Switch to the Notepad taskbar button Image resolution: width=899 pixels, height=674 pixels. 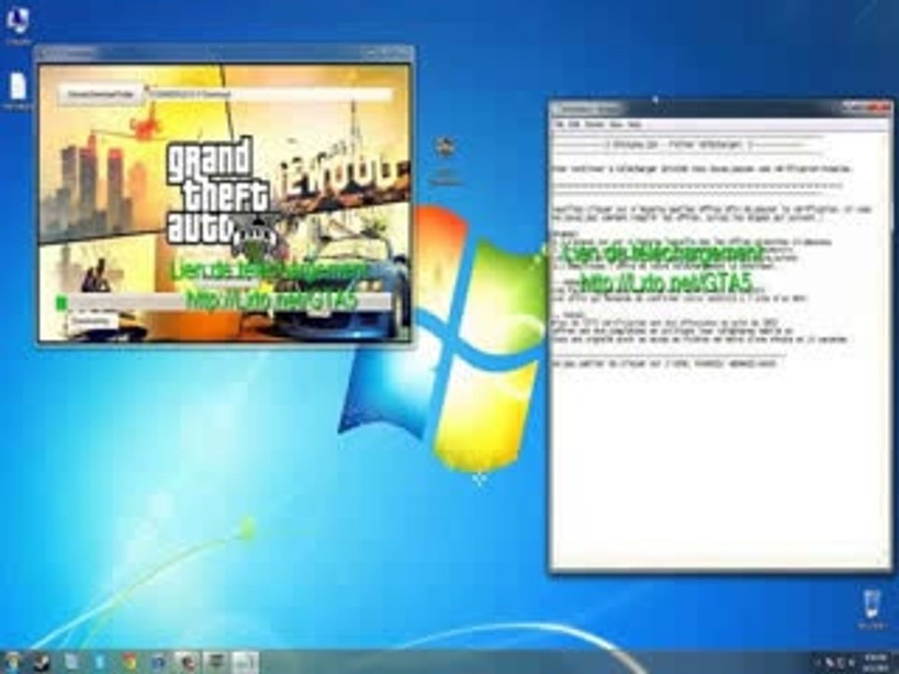click(244, 662)
